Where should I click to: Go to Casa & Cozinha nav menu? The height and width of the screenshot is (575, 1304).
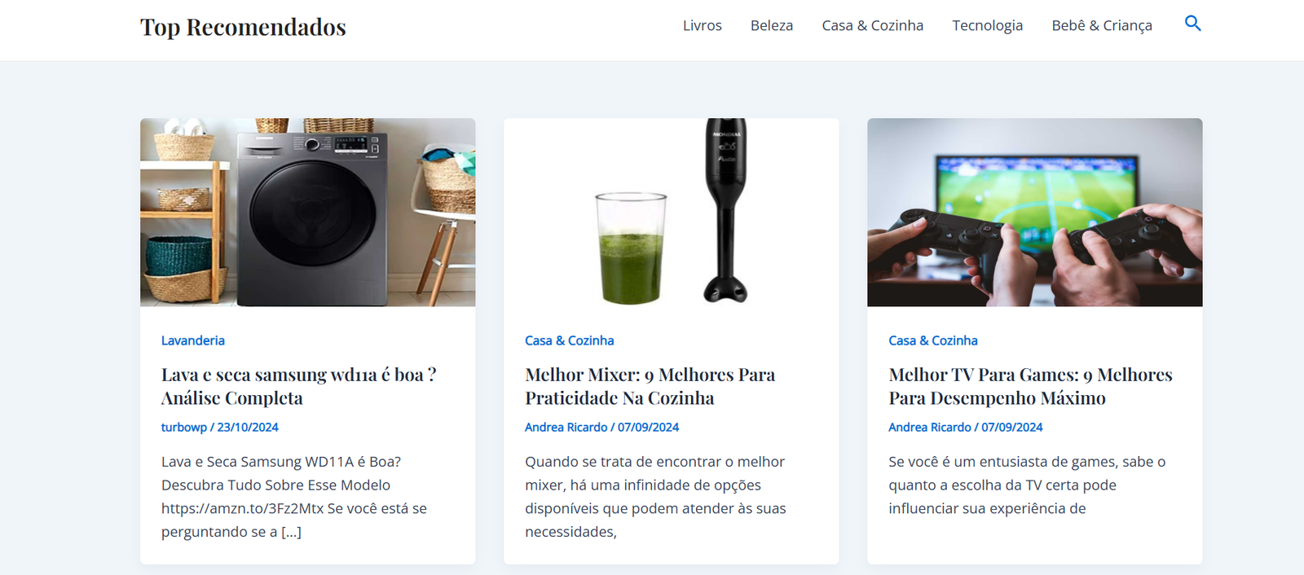(x=872, y=25)
